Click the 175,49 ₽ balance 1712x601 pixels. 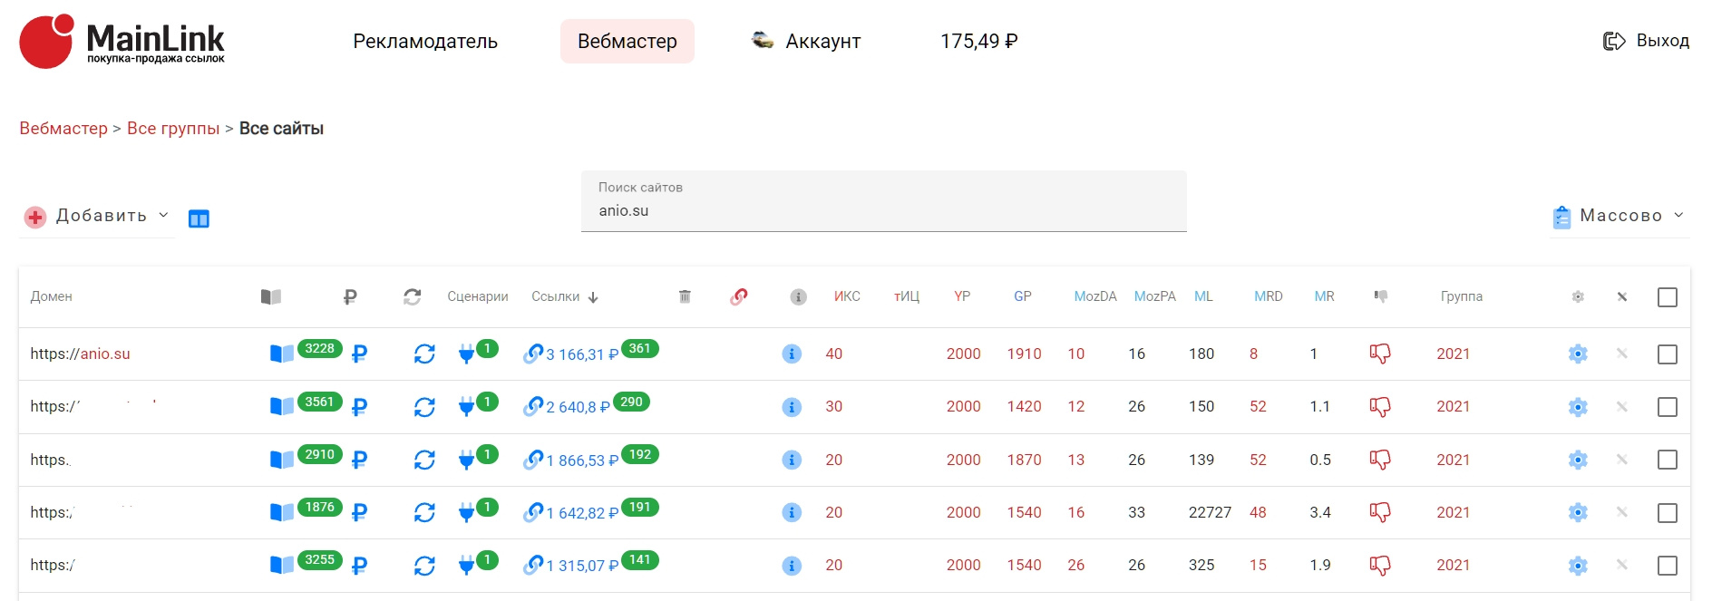[979, 42]
